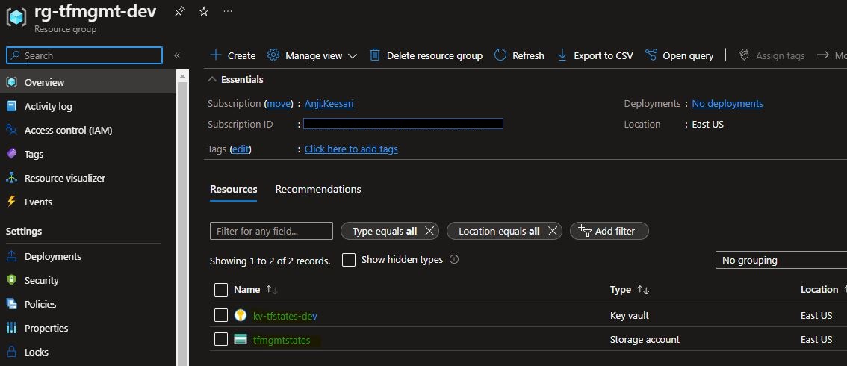Click the sidebar scrollbar up arrow
This screenshot has width=847, height=366.
tap(182, 76)
